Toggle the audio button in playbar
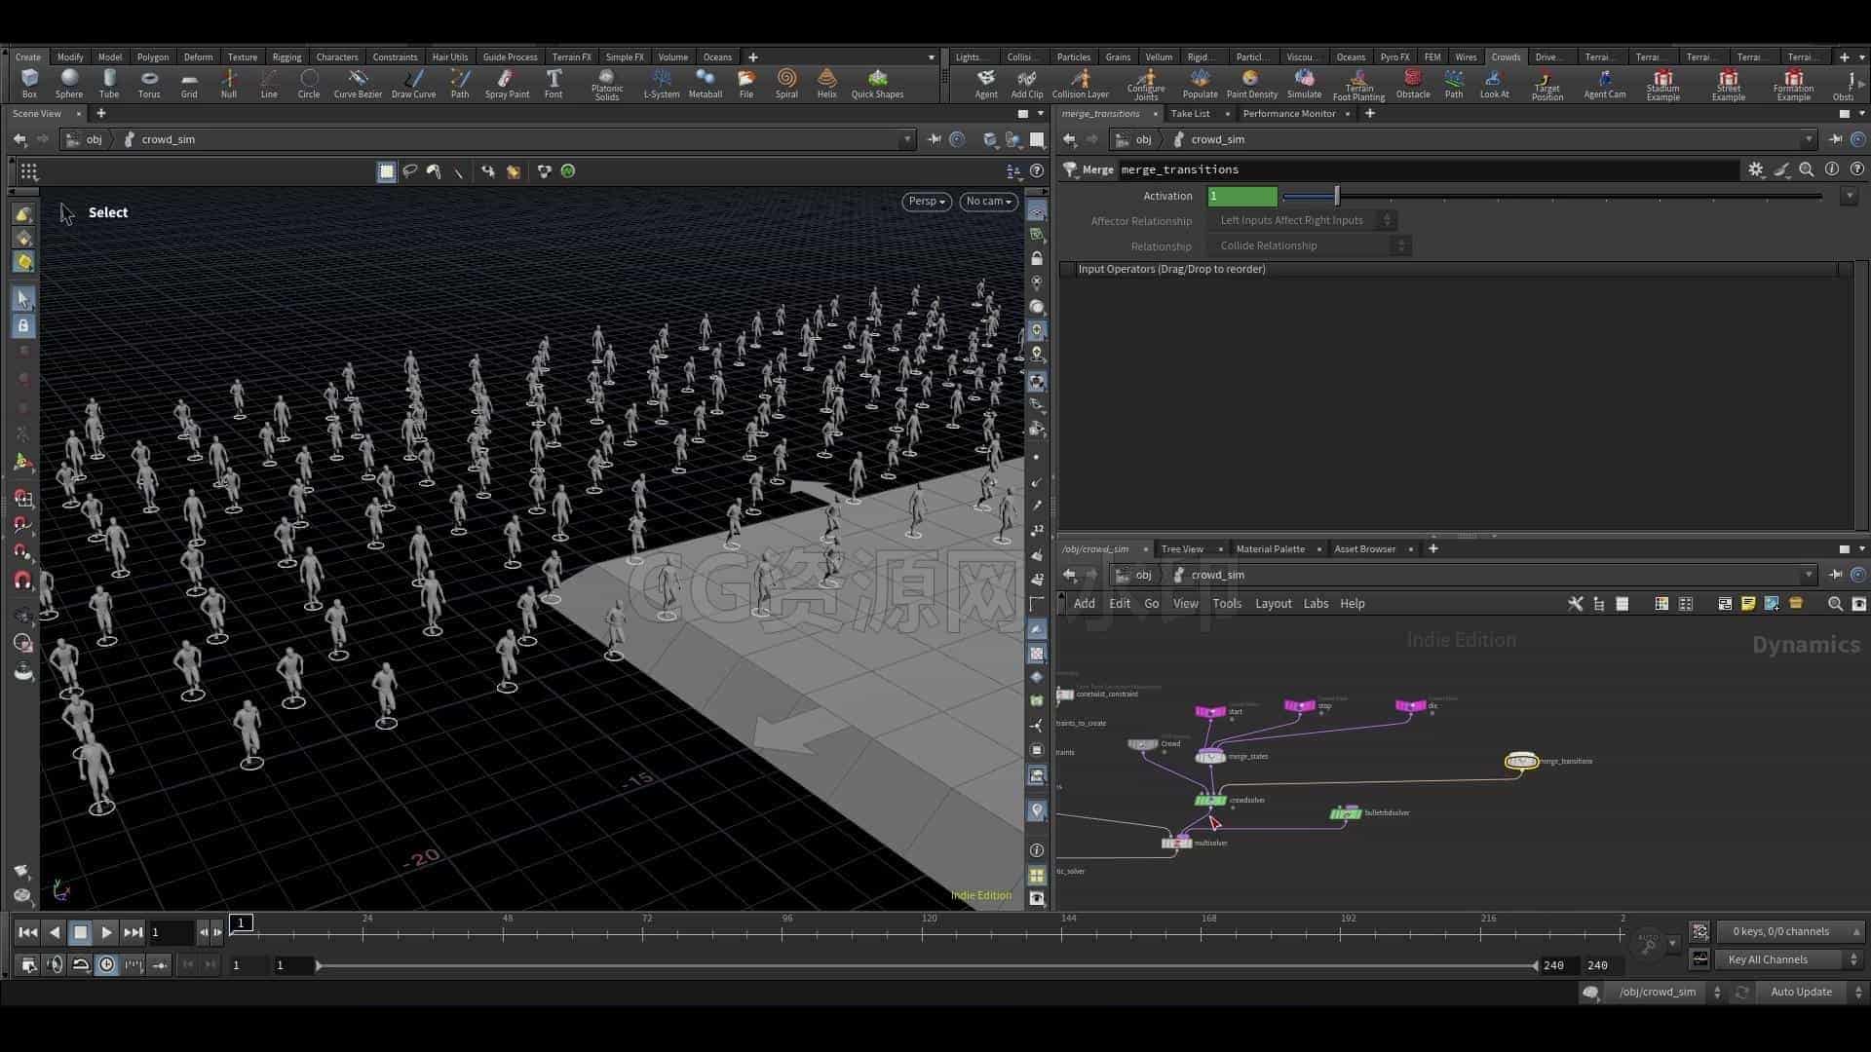The height and width of the screenshot is (1052, 1871). [x=55, y=964]
